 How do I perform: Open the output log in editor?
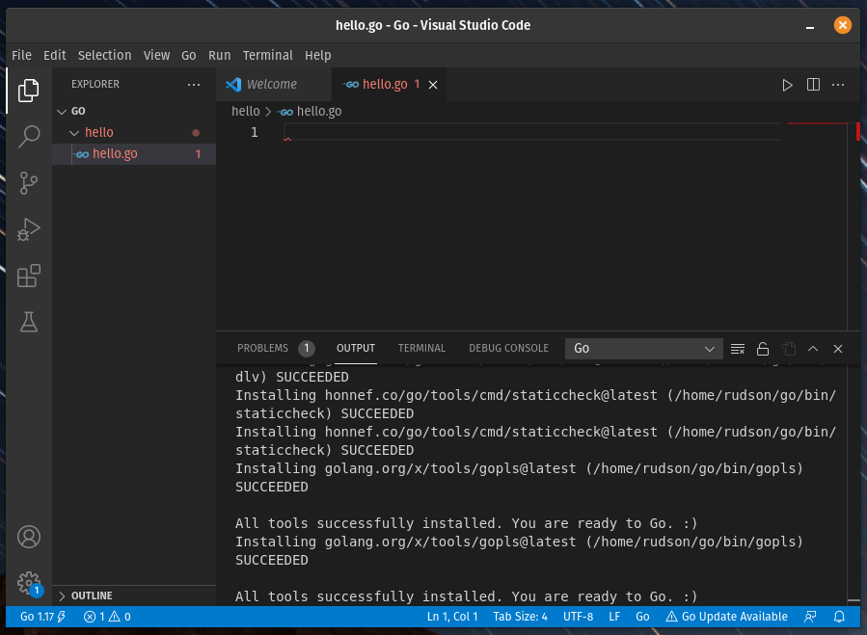tap(788, 349)
